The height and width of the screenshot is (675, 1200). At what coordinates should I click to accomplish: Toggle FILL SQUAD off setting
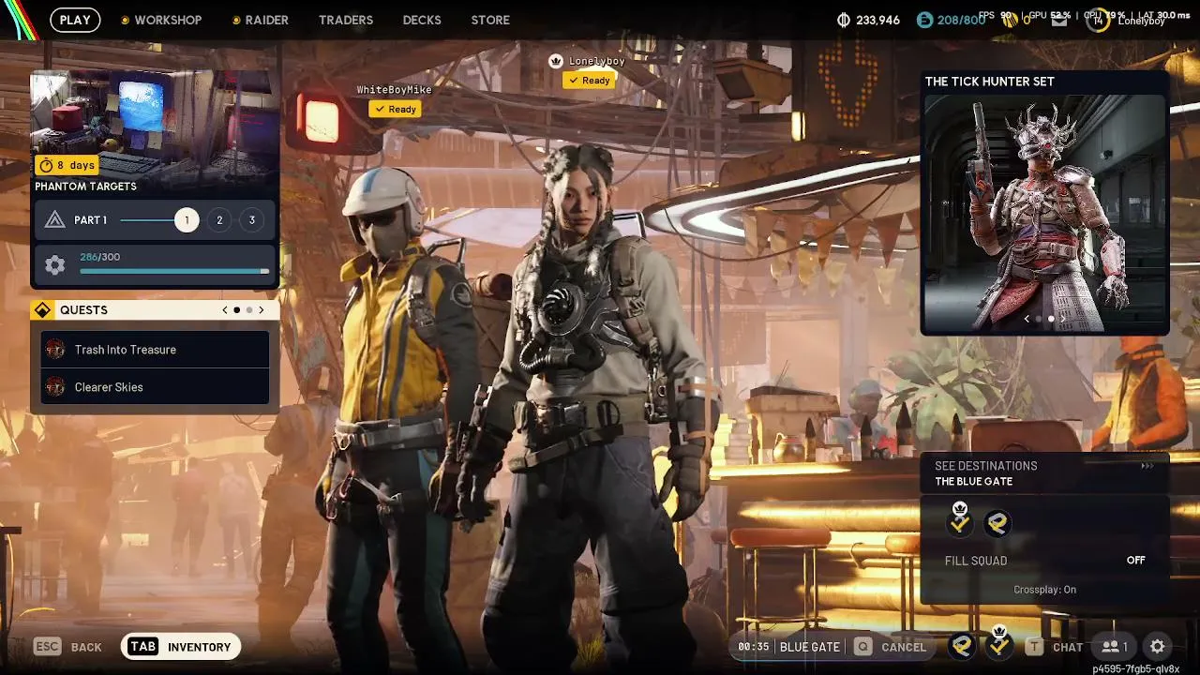tap(1044, 561)
